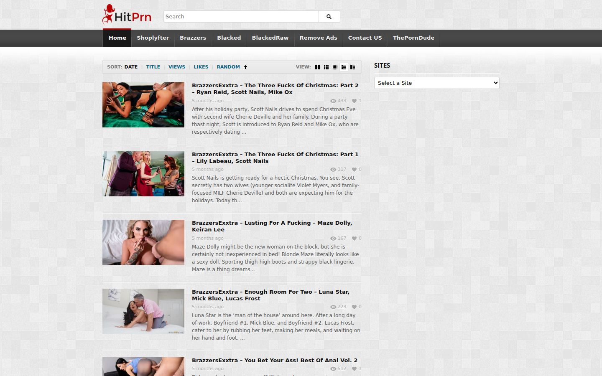This screenshot has width=602, height=376.
Task: Open the post title with 223 views
Action: click(270, 295)
